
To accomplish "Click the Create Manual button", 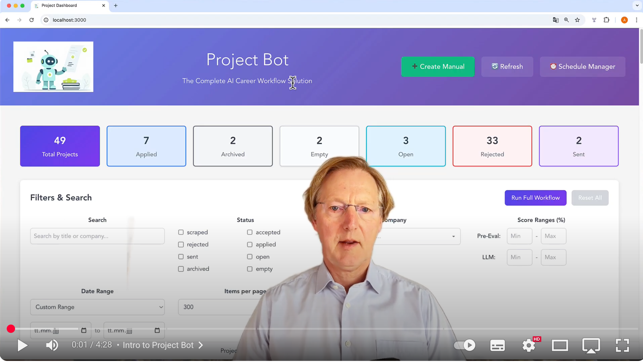I will click(438, 67).
